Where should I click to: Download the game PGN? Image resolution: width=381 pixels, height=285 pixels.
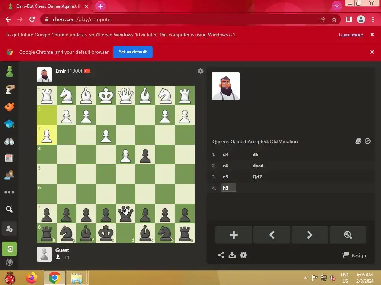232,255
